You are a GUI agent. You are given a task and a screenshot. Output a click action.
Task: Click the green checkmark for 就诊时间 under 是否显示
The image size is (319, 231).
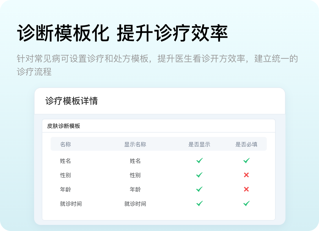[x=199, y=204]
